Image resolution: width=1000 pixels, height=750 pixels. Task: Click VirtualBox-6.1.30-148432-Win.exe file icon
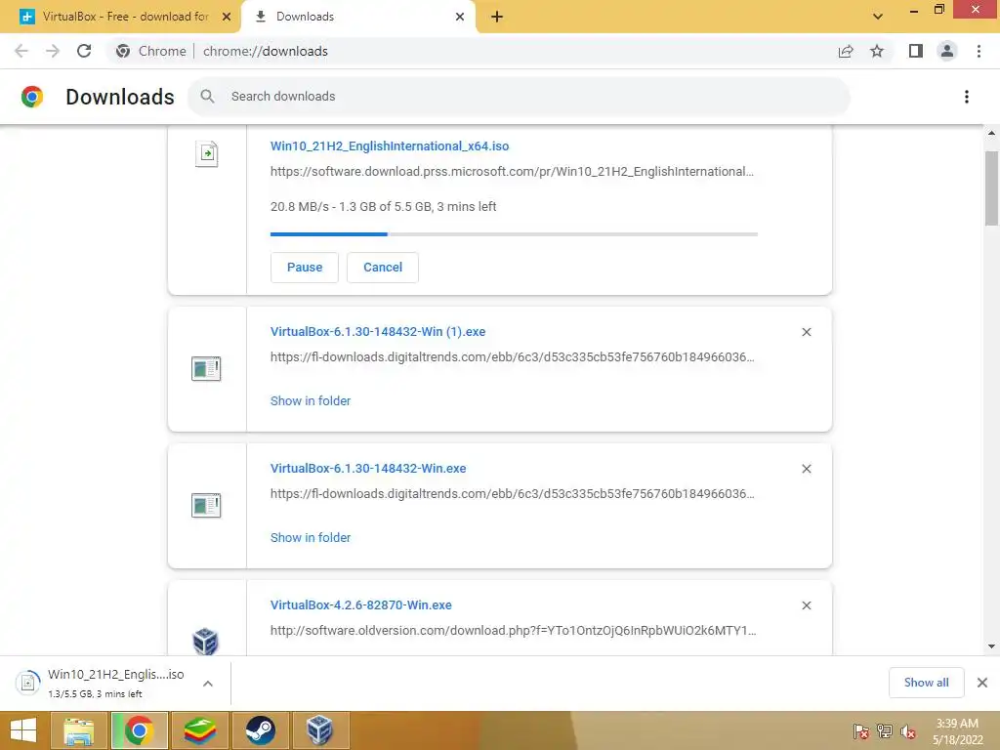tap(206, 505)
